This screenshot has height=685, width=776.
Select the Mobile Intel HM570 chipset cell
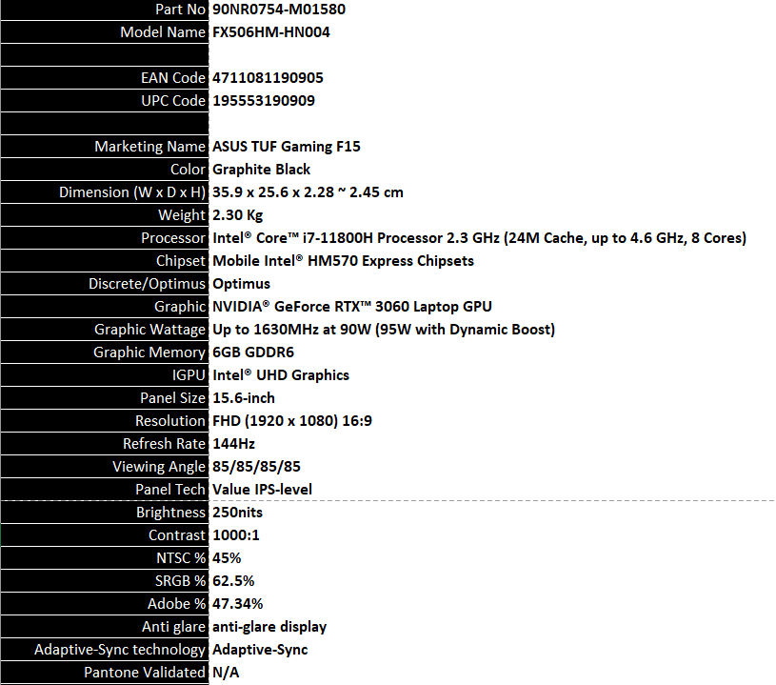click(343, 261)
